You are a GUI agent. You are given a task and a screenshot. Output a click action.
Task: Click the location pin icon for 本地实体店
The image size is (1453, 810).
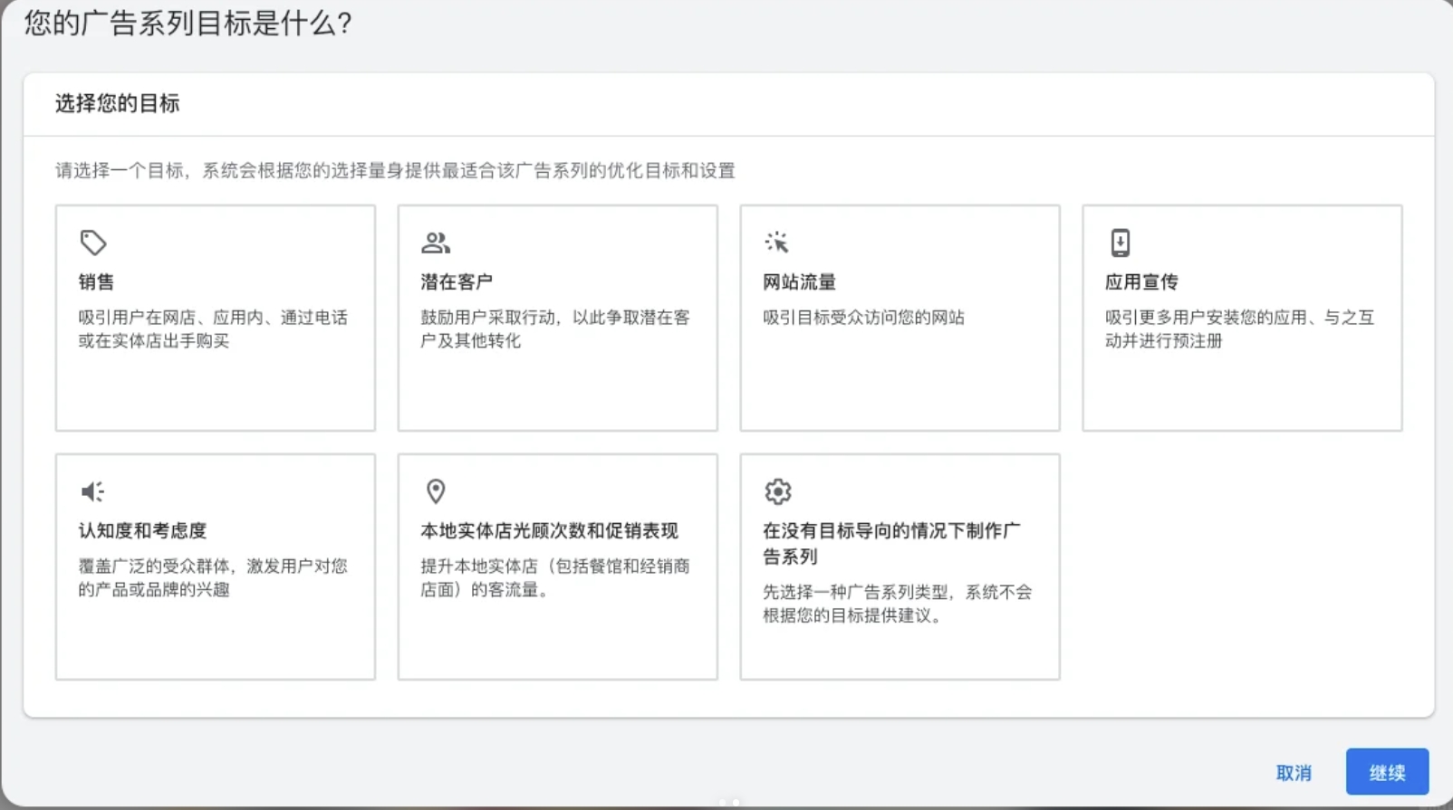point(436,491)
